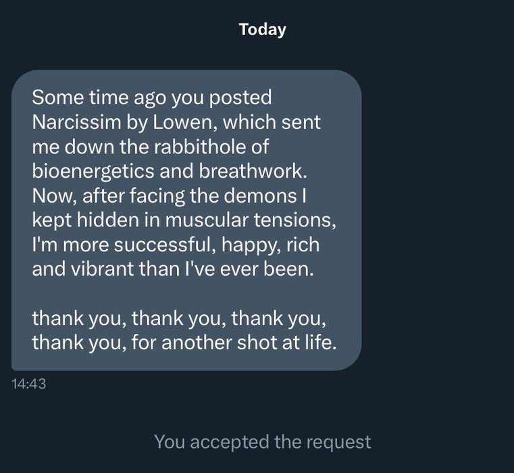Click the line starting "thank you, thank you, thank"
This screenshot has width=514, height=473.
pos(180,317)
